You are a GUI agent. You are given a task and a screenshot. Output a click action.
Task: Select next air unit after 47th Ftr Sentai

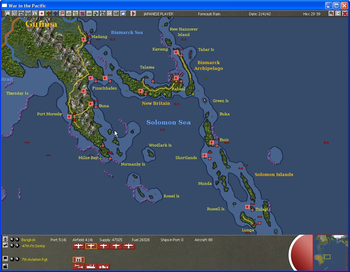tap(17, 246)
